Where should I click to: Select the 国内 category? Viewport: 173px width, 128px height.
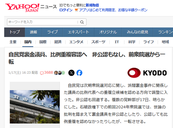tap(28, 42)
